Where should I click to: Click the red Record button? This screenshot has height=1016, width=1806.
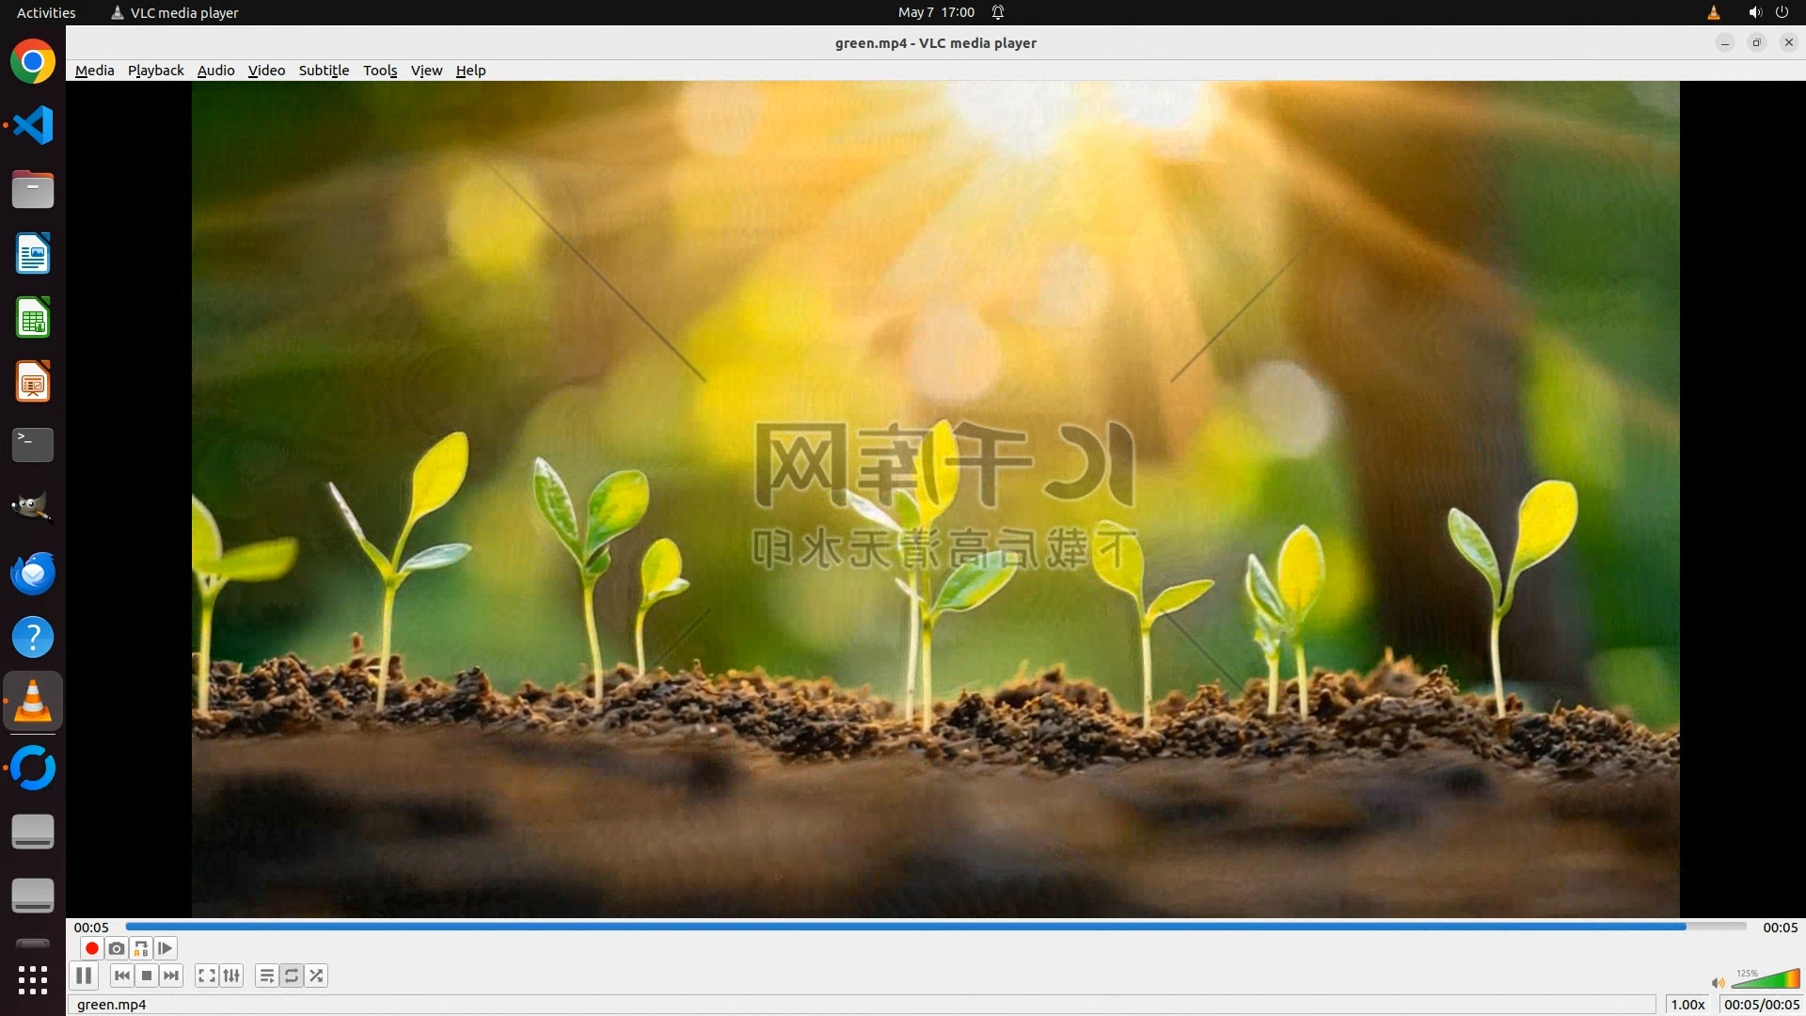(x=92, y=948)
